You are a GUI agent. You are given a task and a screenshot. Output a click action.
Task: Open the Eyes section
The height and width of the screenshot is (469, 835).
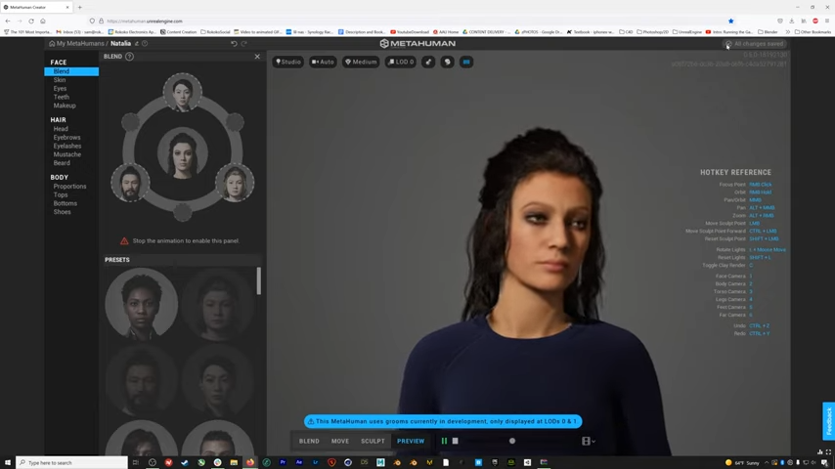tap(60, 88)
